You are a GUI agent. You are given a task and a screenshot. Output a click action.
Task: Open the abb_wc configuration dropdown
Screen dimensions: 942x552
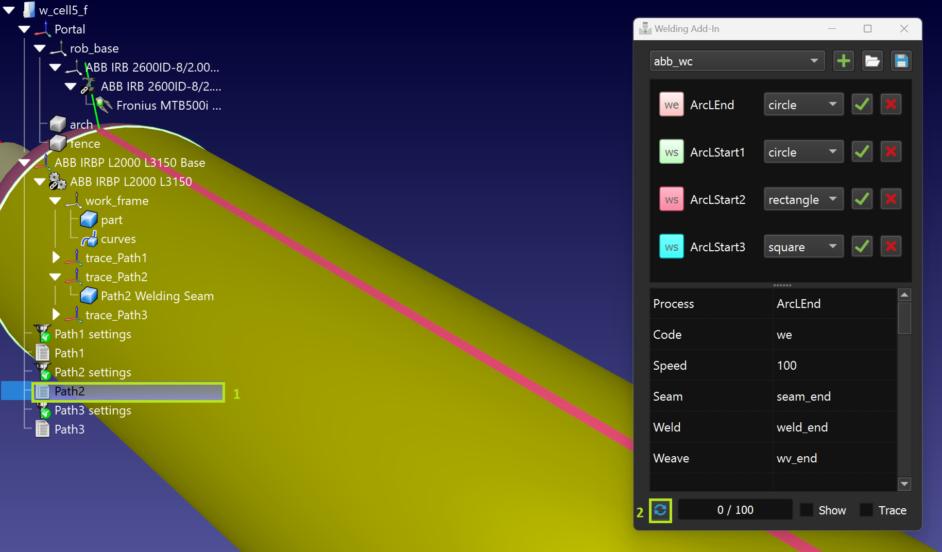[737, 61]
